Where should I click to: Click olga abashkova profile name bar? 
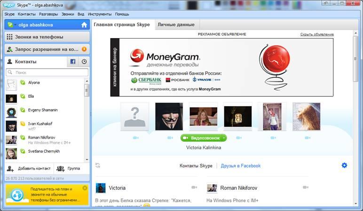pyautogui.click(x=47, y=25)
